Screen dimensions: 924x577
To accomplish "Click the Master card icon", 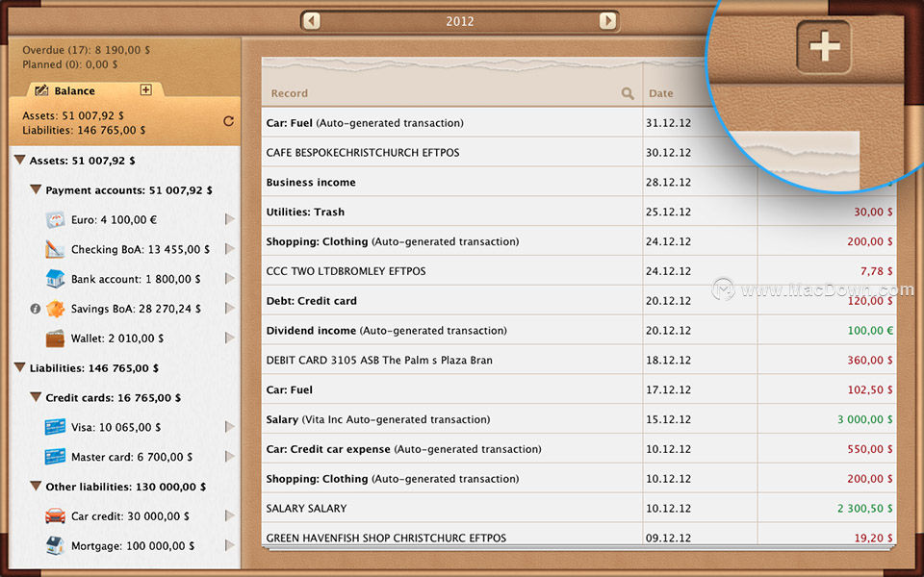I will 56,456.
